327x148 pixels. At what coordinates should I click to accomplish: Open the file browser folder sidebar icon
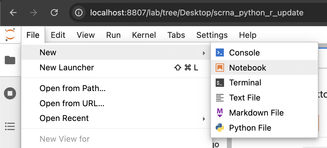coord(10,60)
